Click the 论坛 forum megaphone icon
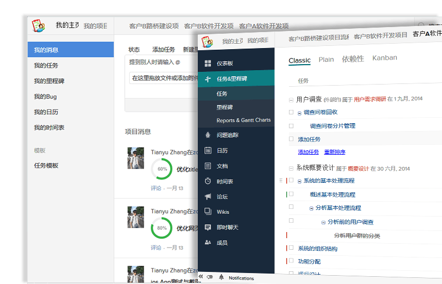Screen dimensions: 442x284 pos(208,197)
